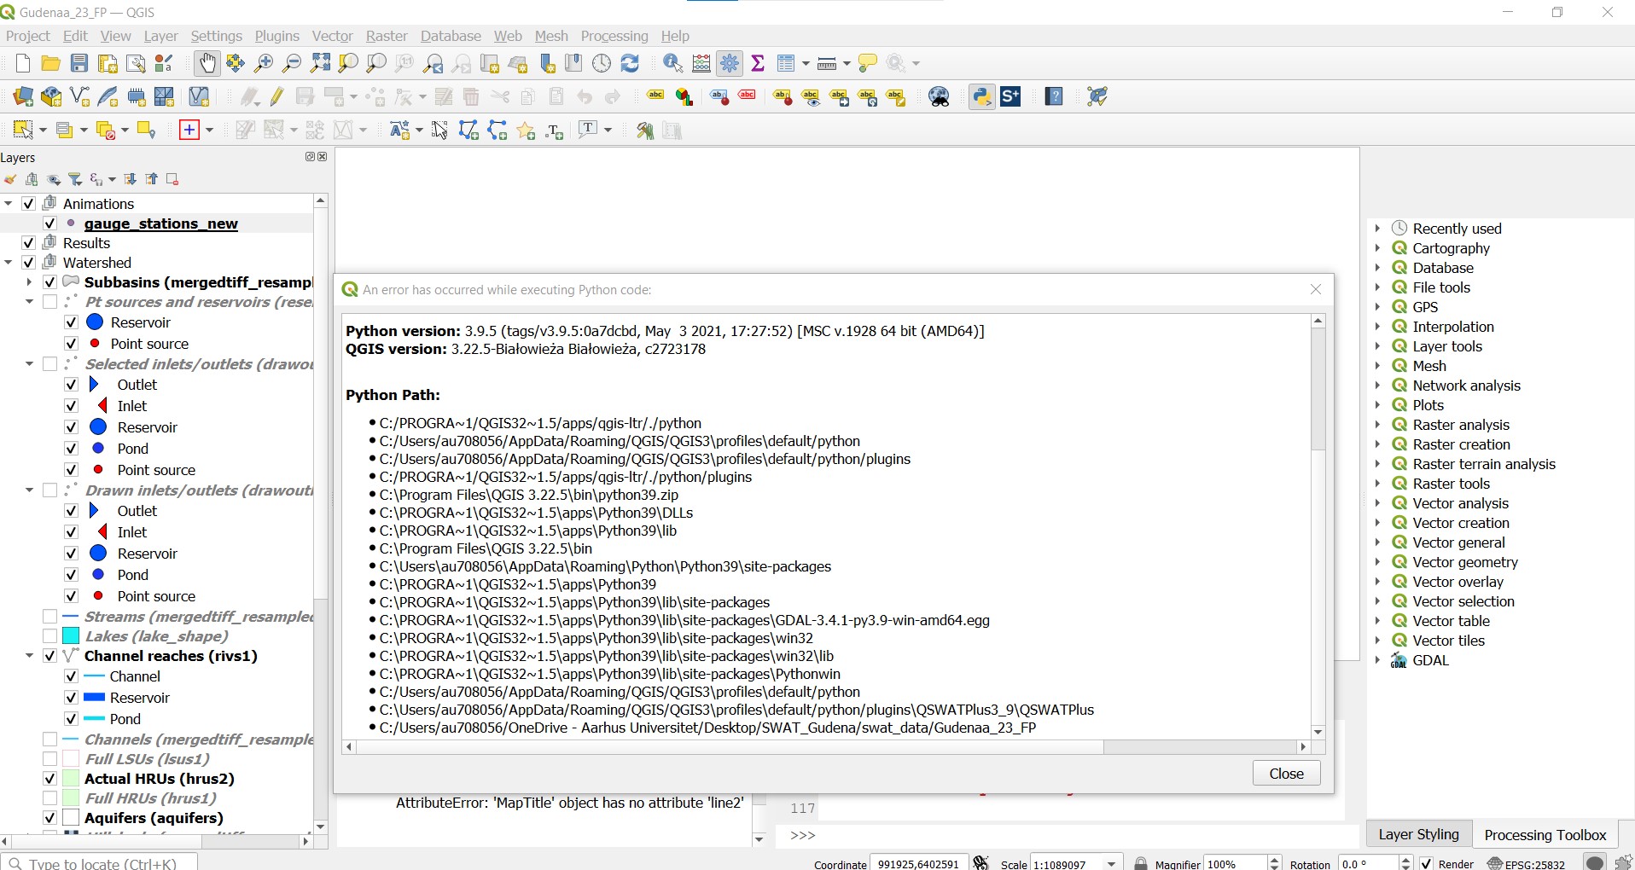Open the Vector menu

(331, 36)
